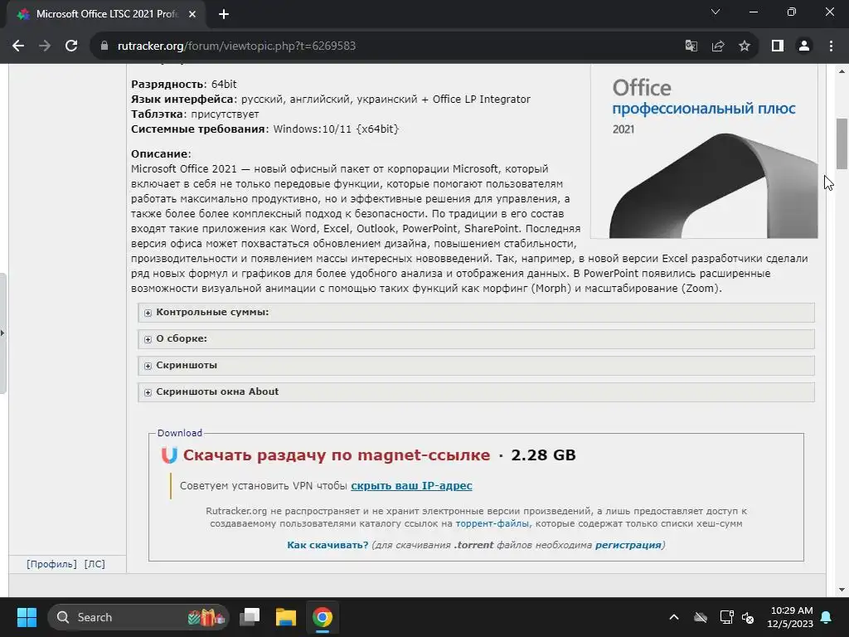Open the Chrome side panel
The image size is (849, 637).
click(x=778, y=46)
